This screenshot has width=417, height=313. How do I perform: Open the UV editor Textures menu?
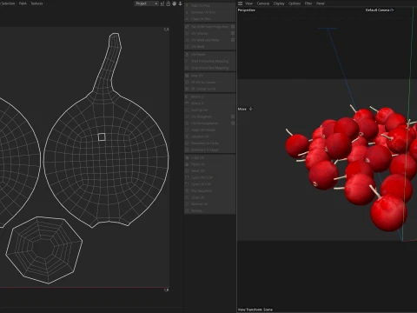[36, 3]
